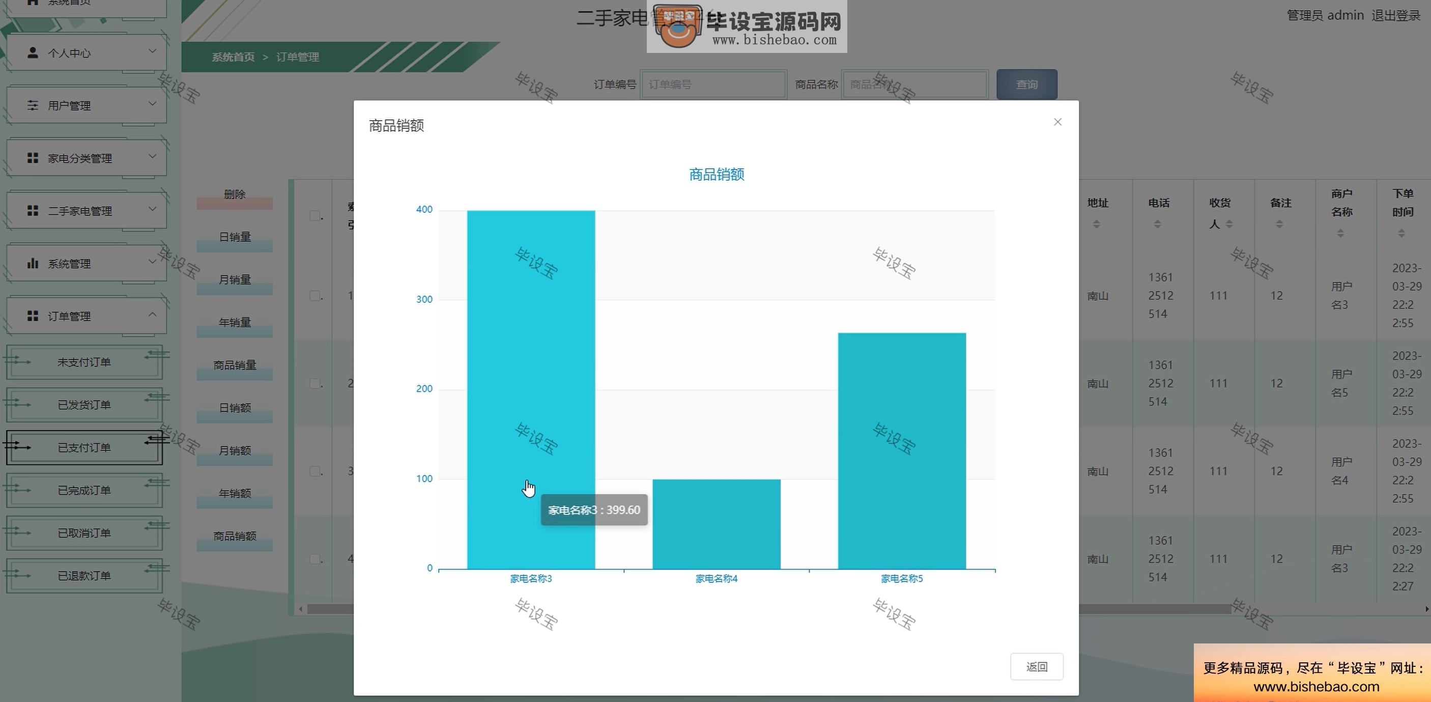Screen dimensions: 1431x702
Task: Click the horizontal scrollbar left arrow
Action: (301, 609)
